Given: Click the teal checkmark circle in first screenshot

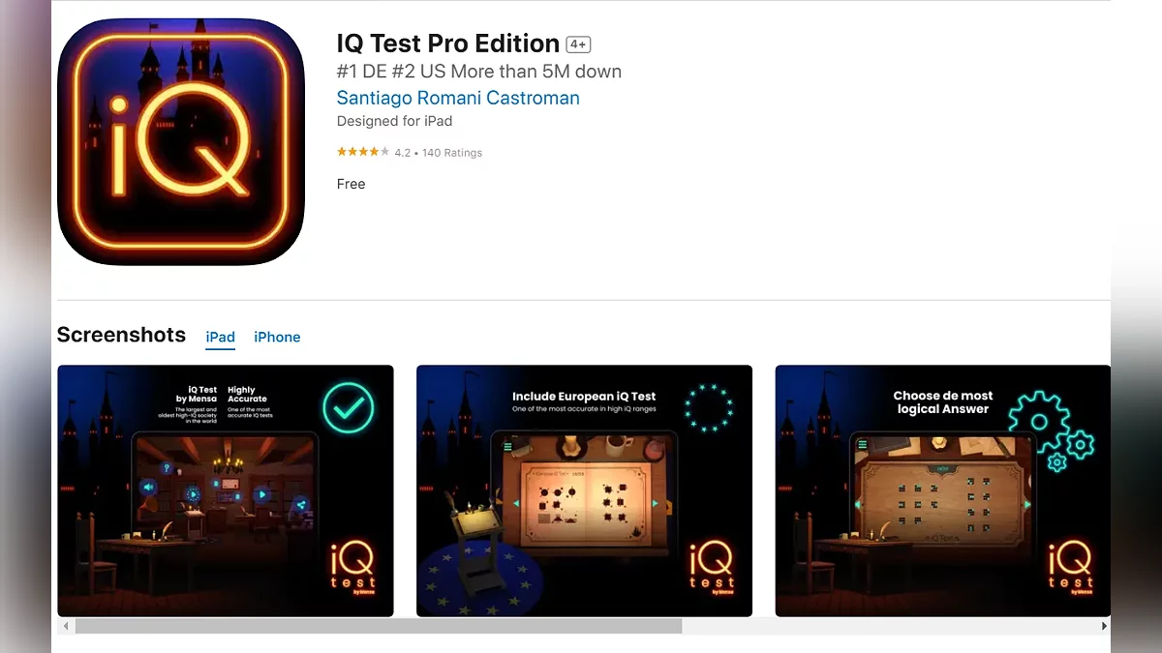Looking at the screenshot, I should pos(349,407).
